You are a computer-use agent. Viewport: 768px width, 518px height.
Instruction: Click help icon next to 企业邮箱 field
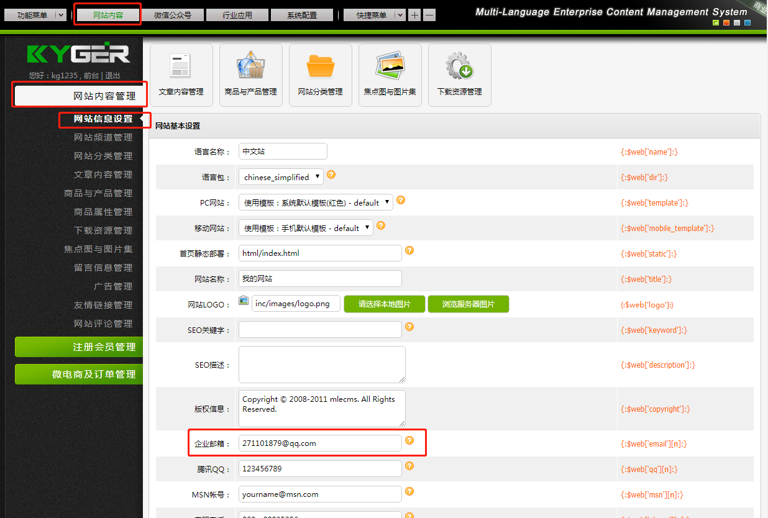[409, 440]
